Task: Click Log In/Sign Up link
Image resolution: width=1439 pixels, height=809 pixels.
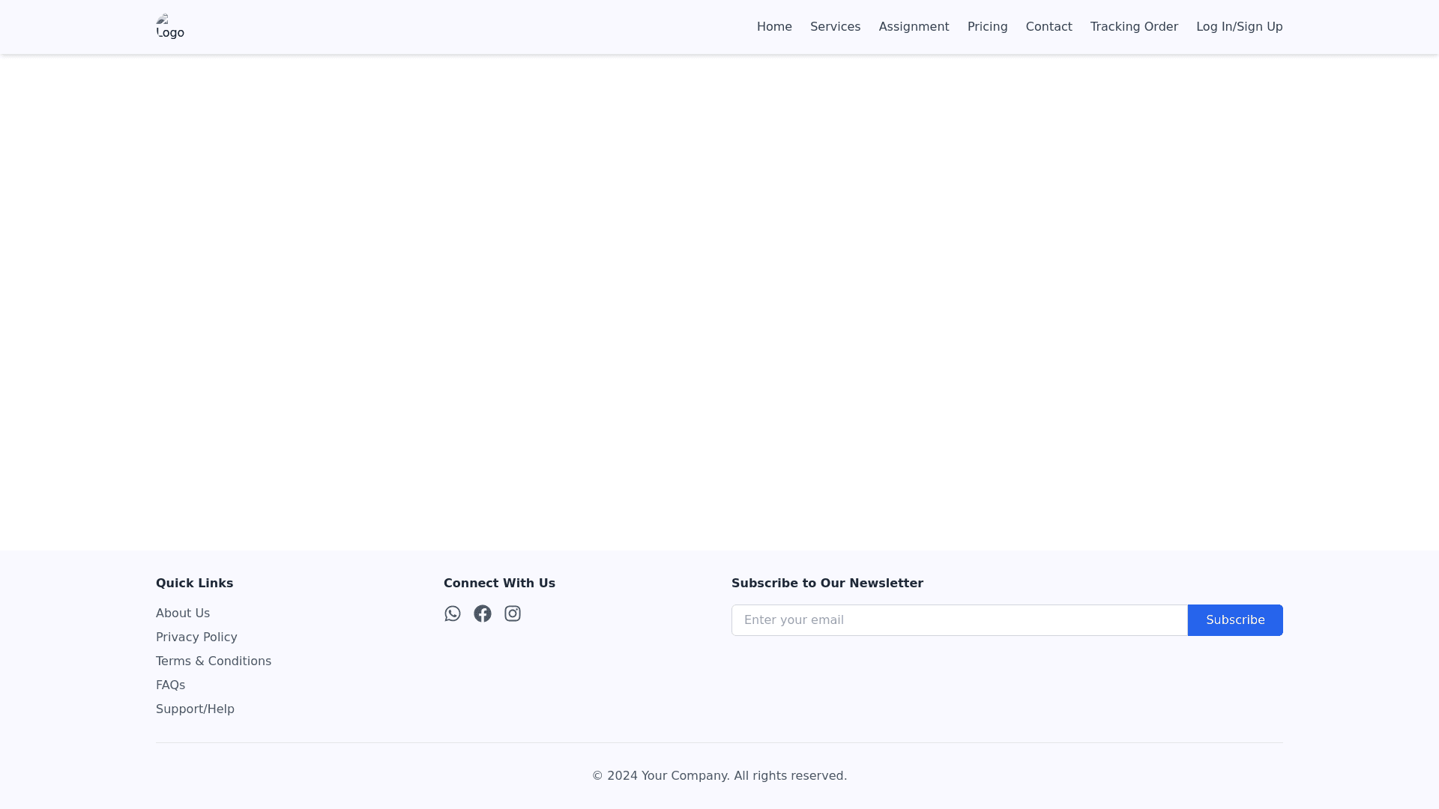Action: tap(1239, 27)
